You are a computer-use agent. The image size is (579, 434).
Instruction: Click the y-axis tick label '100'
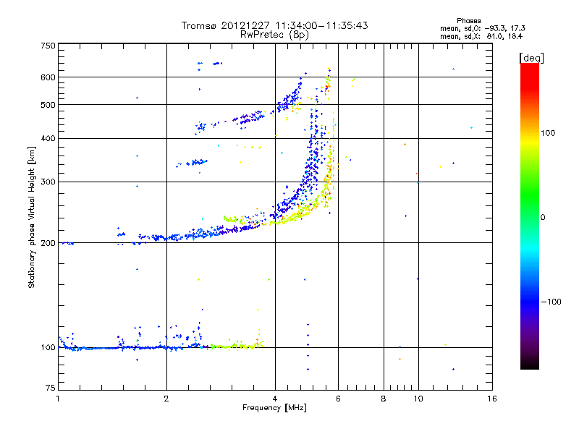pyautogui.click(x=48, y=348)
